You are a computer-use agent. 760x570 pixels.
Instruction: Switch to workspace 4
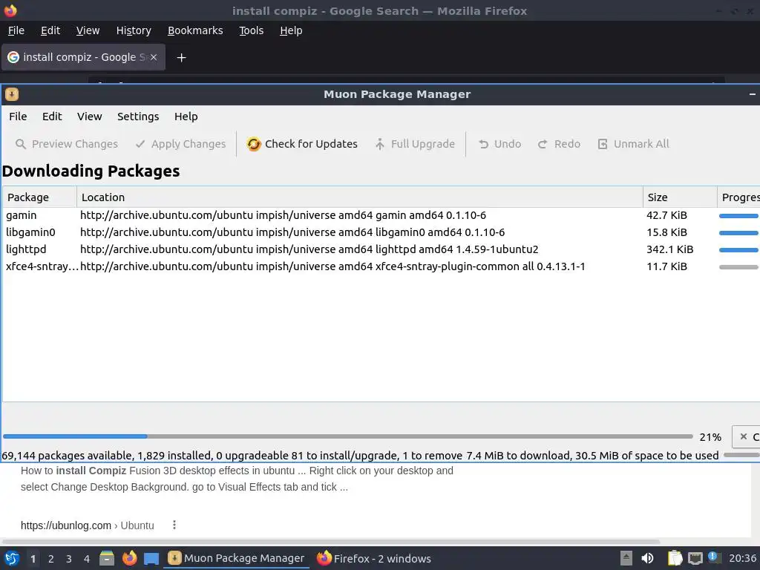(87, 559)
